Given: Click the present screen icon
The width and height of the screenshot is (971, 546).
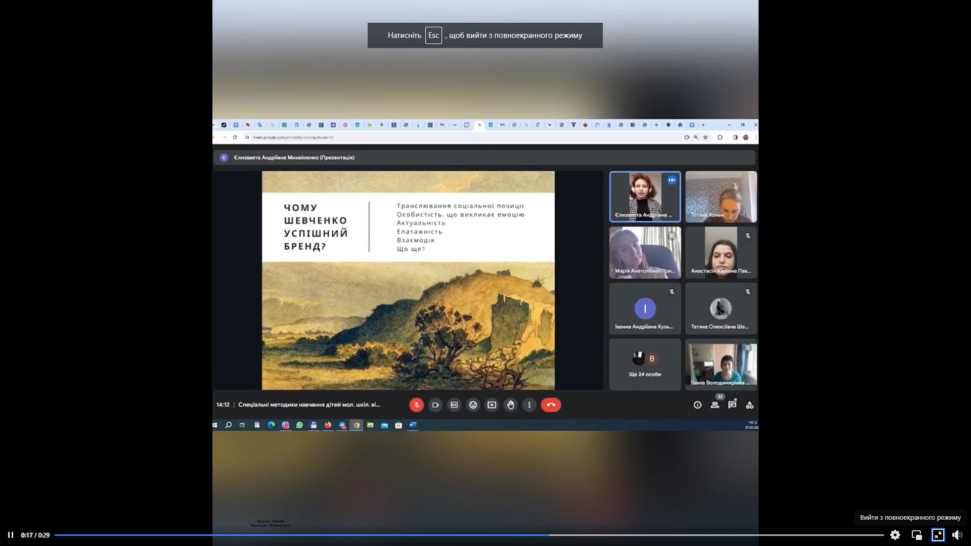Looking at the screenshot, I should pos(492,405).
